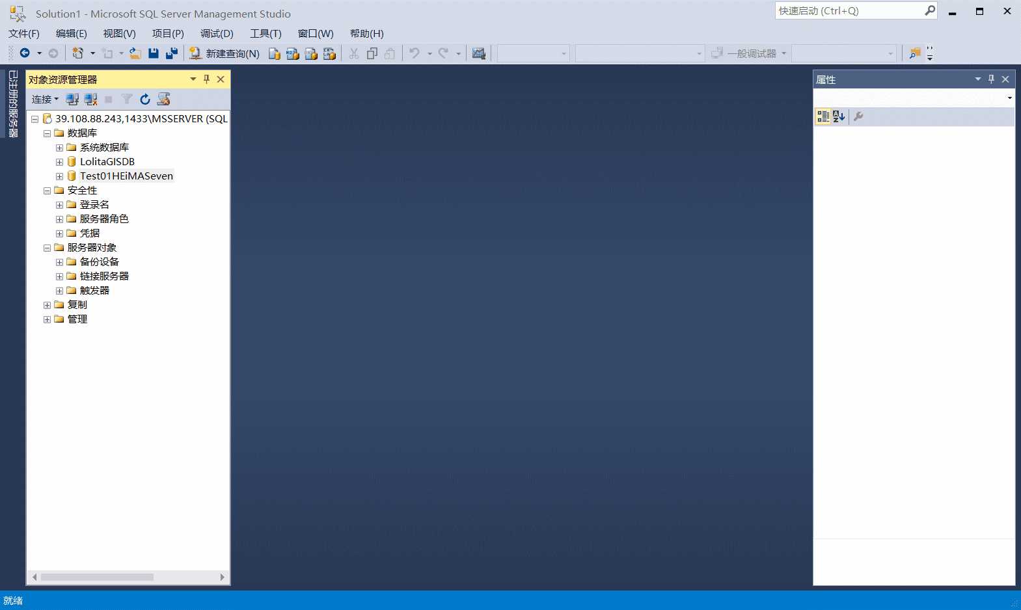Open the 工具(T) menu

coord(265,34)
